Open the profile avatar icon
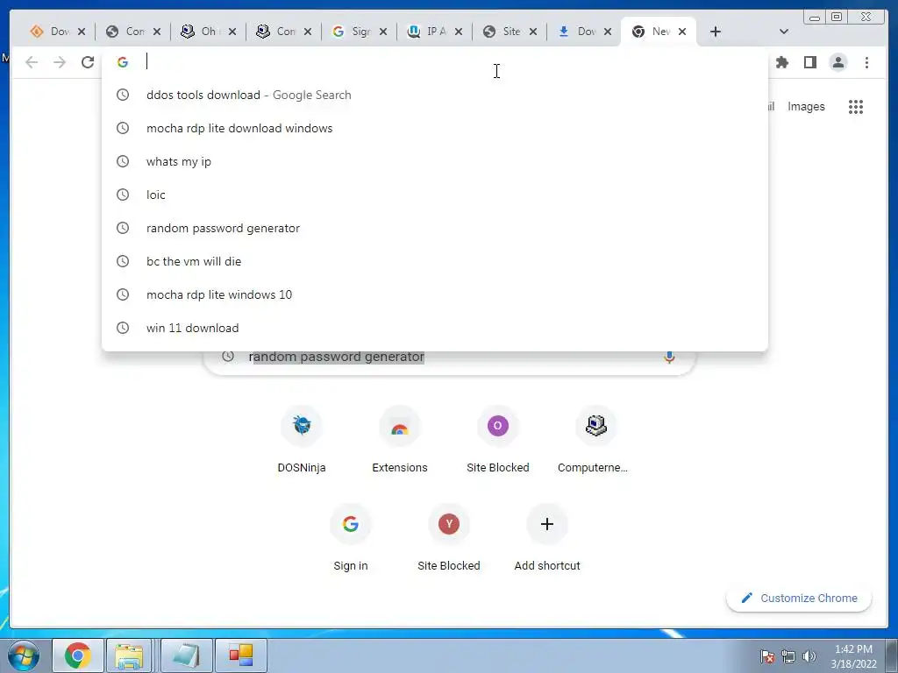This screenshot has height=673, width=898. click(837, 62)
